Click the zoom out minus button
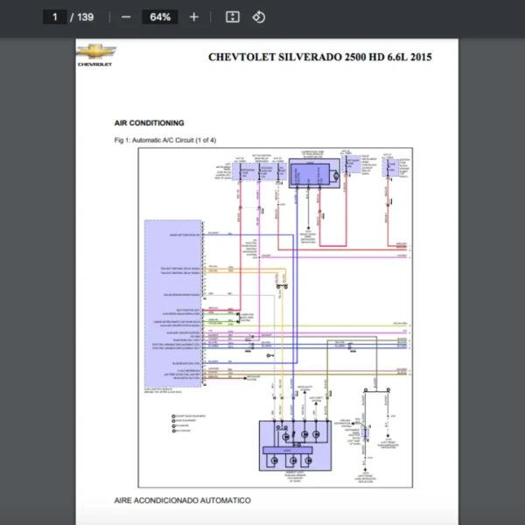 [126, 17]
